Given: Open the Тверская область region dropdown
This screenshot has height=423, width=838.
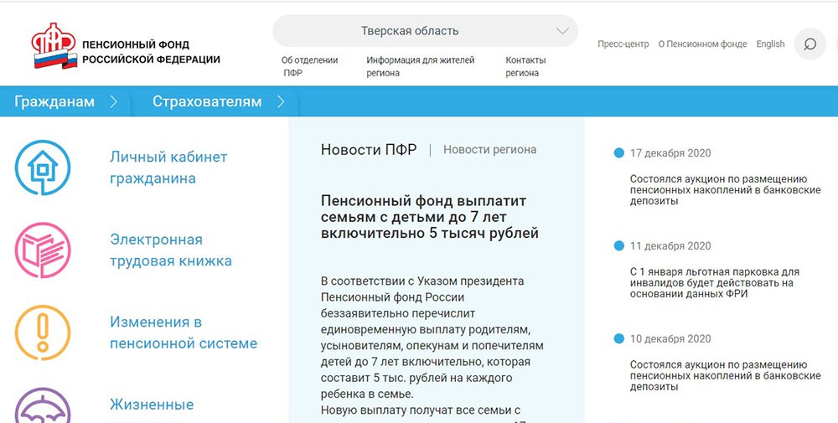Looking at the screenshot, I should click(x=425, y=31).
